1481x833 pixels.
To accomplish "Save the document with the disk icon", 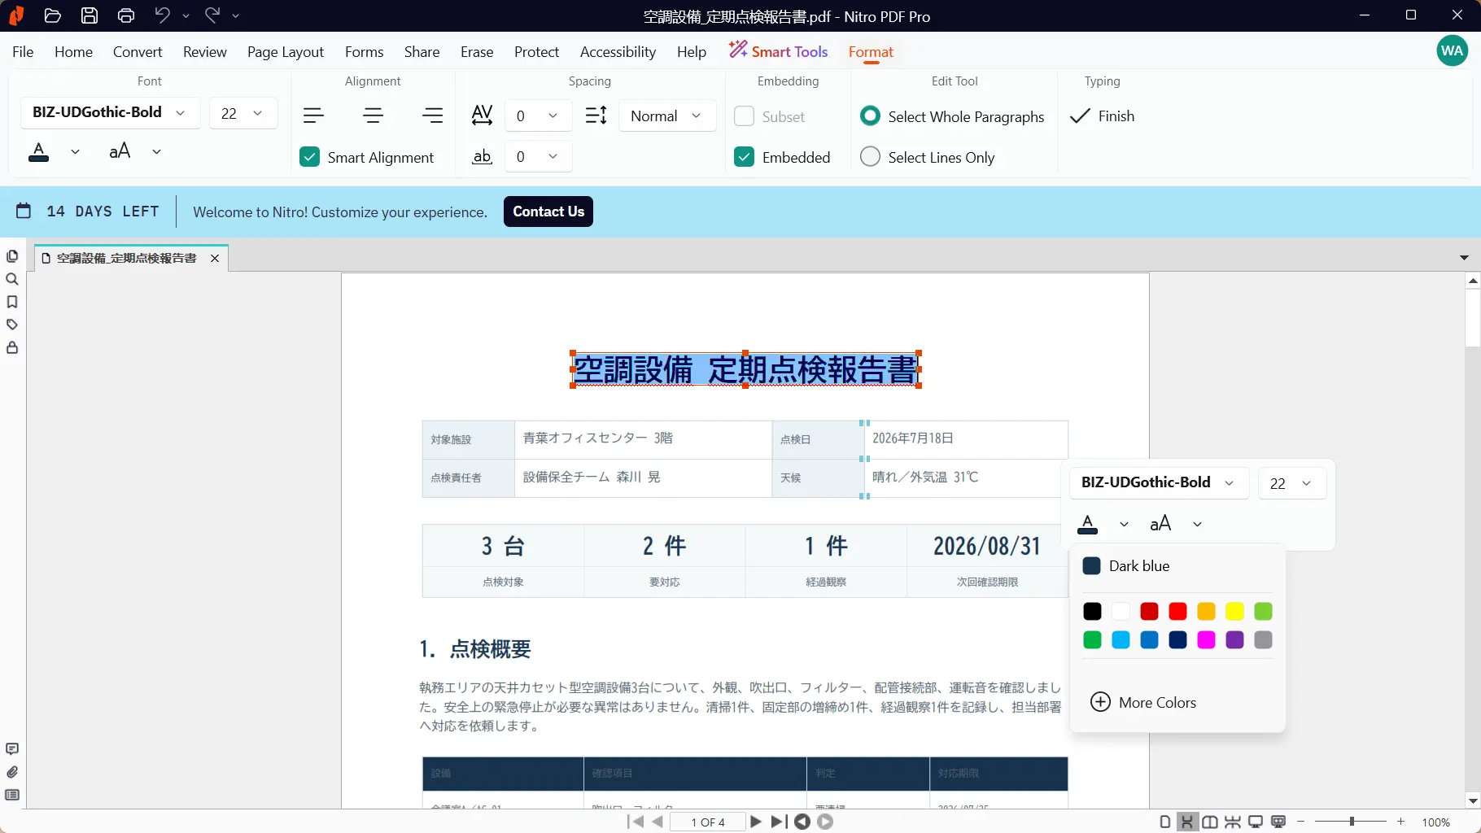I will (90, 15).
